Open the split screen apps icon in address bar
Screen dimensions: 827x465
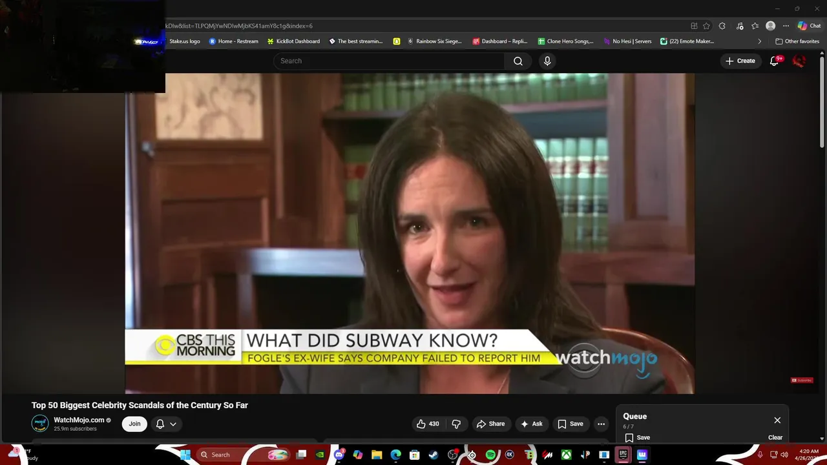694,26
